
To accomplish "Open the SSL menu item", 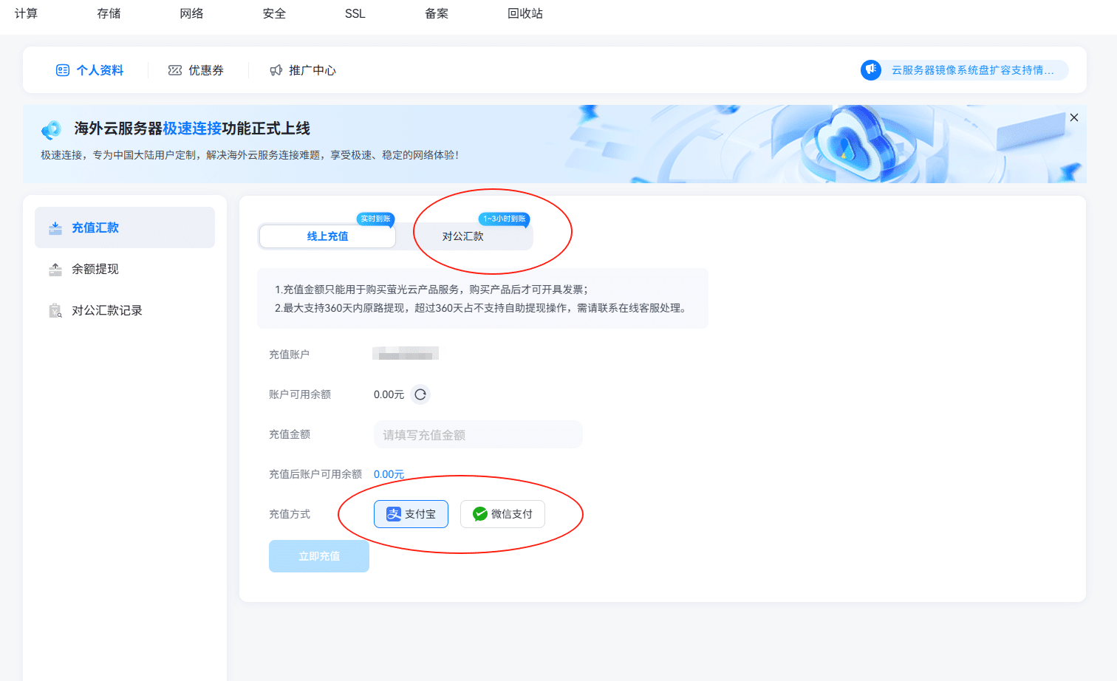I will click(x=355, y=13).
